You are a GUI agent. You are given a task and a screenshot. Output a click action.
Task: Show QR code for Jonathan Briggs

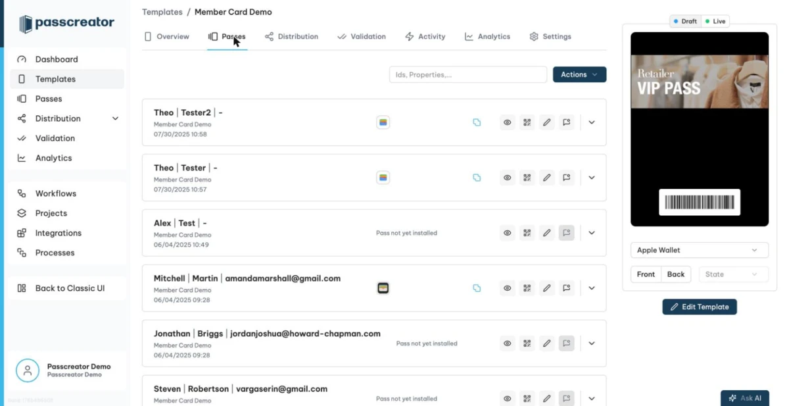coord(527,343)
